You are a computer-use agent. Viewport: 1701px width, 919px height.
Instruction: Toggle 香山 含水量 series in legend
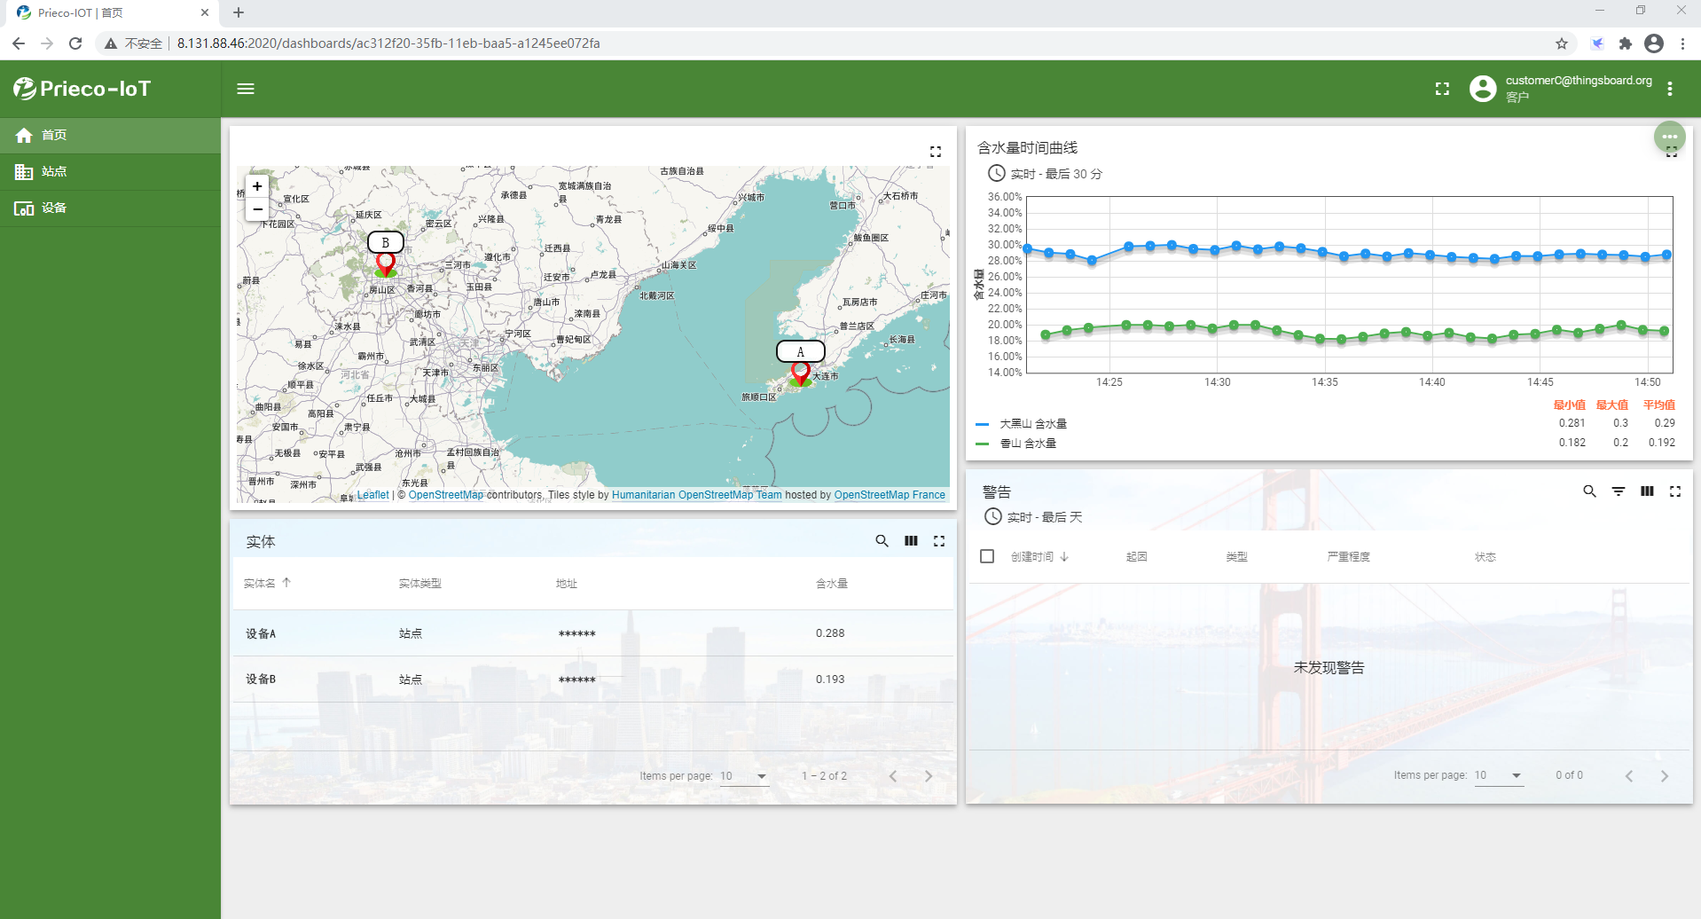(1027, 444)
